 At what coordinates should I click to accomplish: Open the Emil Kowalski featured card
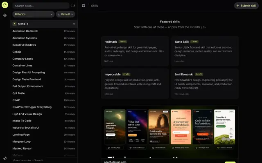[205, 84]
